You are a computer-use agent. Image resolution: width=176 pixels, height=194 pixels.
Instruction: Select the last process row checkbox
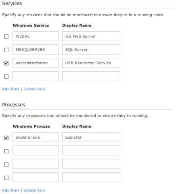coord(6,178)
